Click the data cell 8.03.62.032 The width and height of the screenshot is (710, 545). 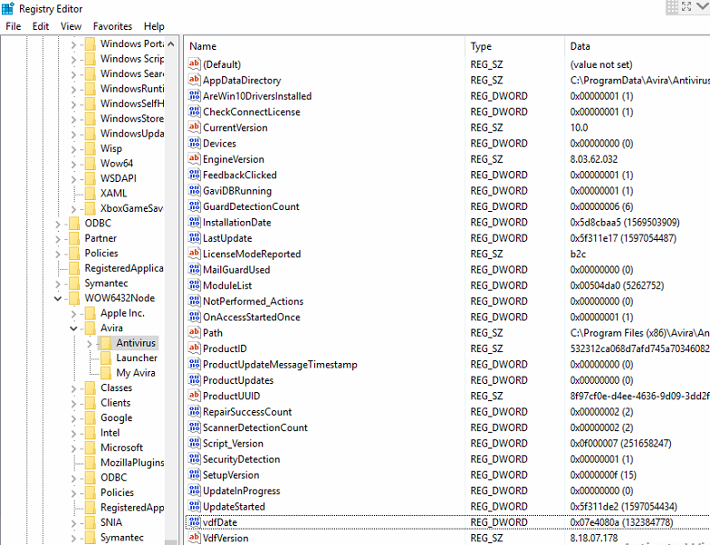(x=594, y=159)
